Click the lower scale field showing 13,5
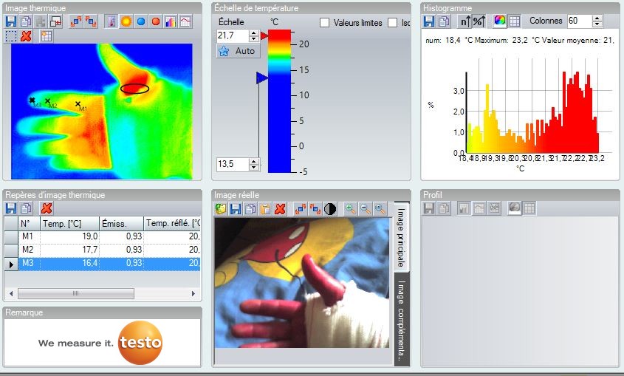Screen dimensions: 624x376 pyautogui.click(x=233, y=164)
